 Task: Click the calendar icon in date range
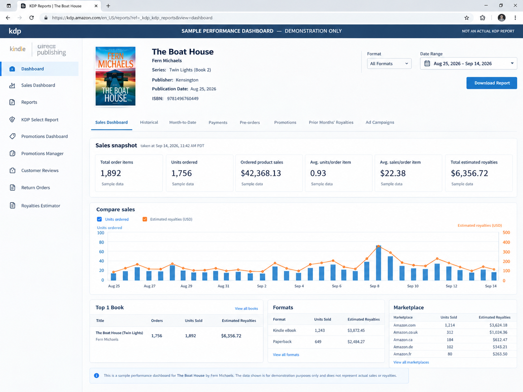(x=427, y=64)
